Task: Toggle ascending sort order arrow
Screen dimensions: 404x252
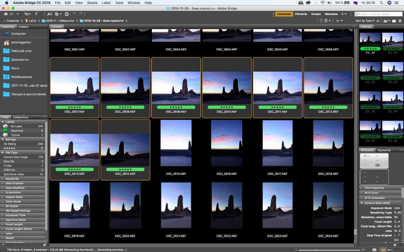Action: (378, 21)
